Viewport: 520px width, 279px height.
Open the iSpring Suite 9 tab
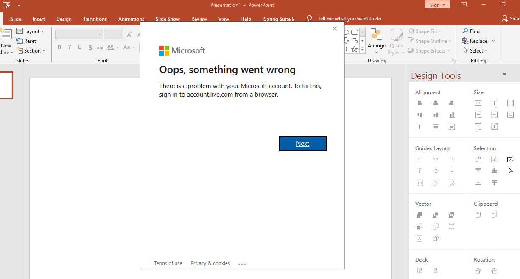point(278,19)
